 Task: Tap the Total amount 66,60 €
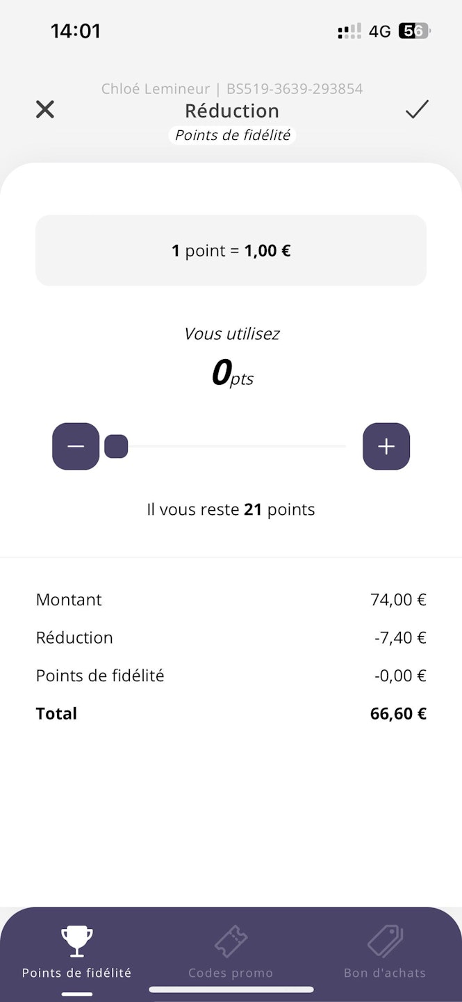(x=398, y=713)
